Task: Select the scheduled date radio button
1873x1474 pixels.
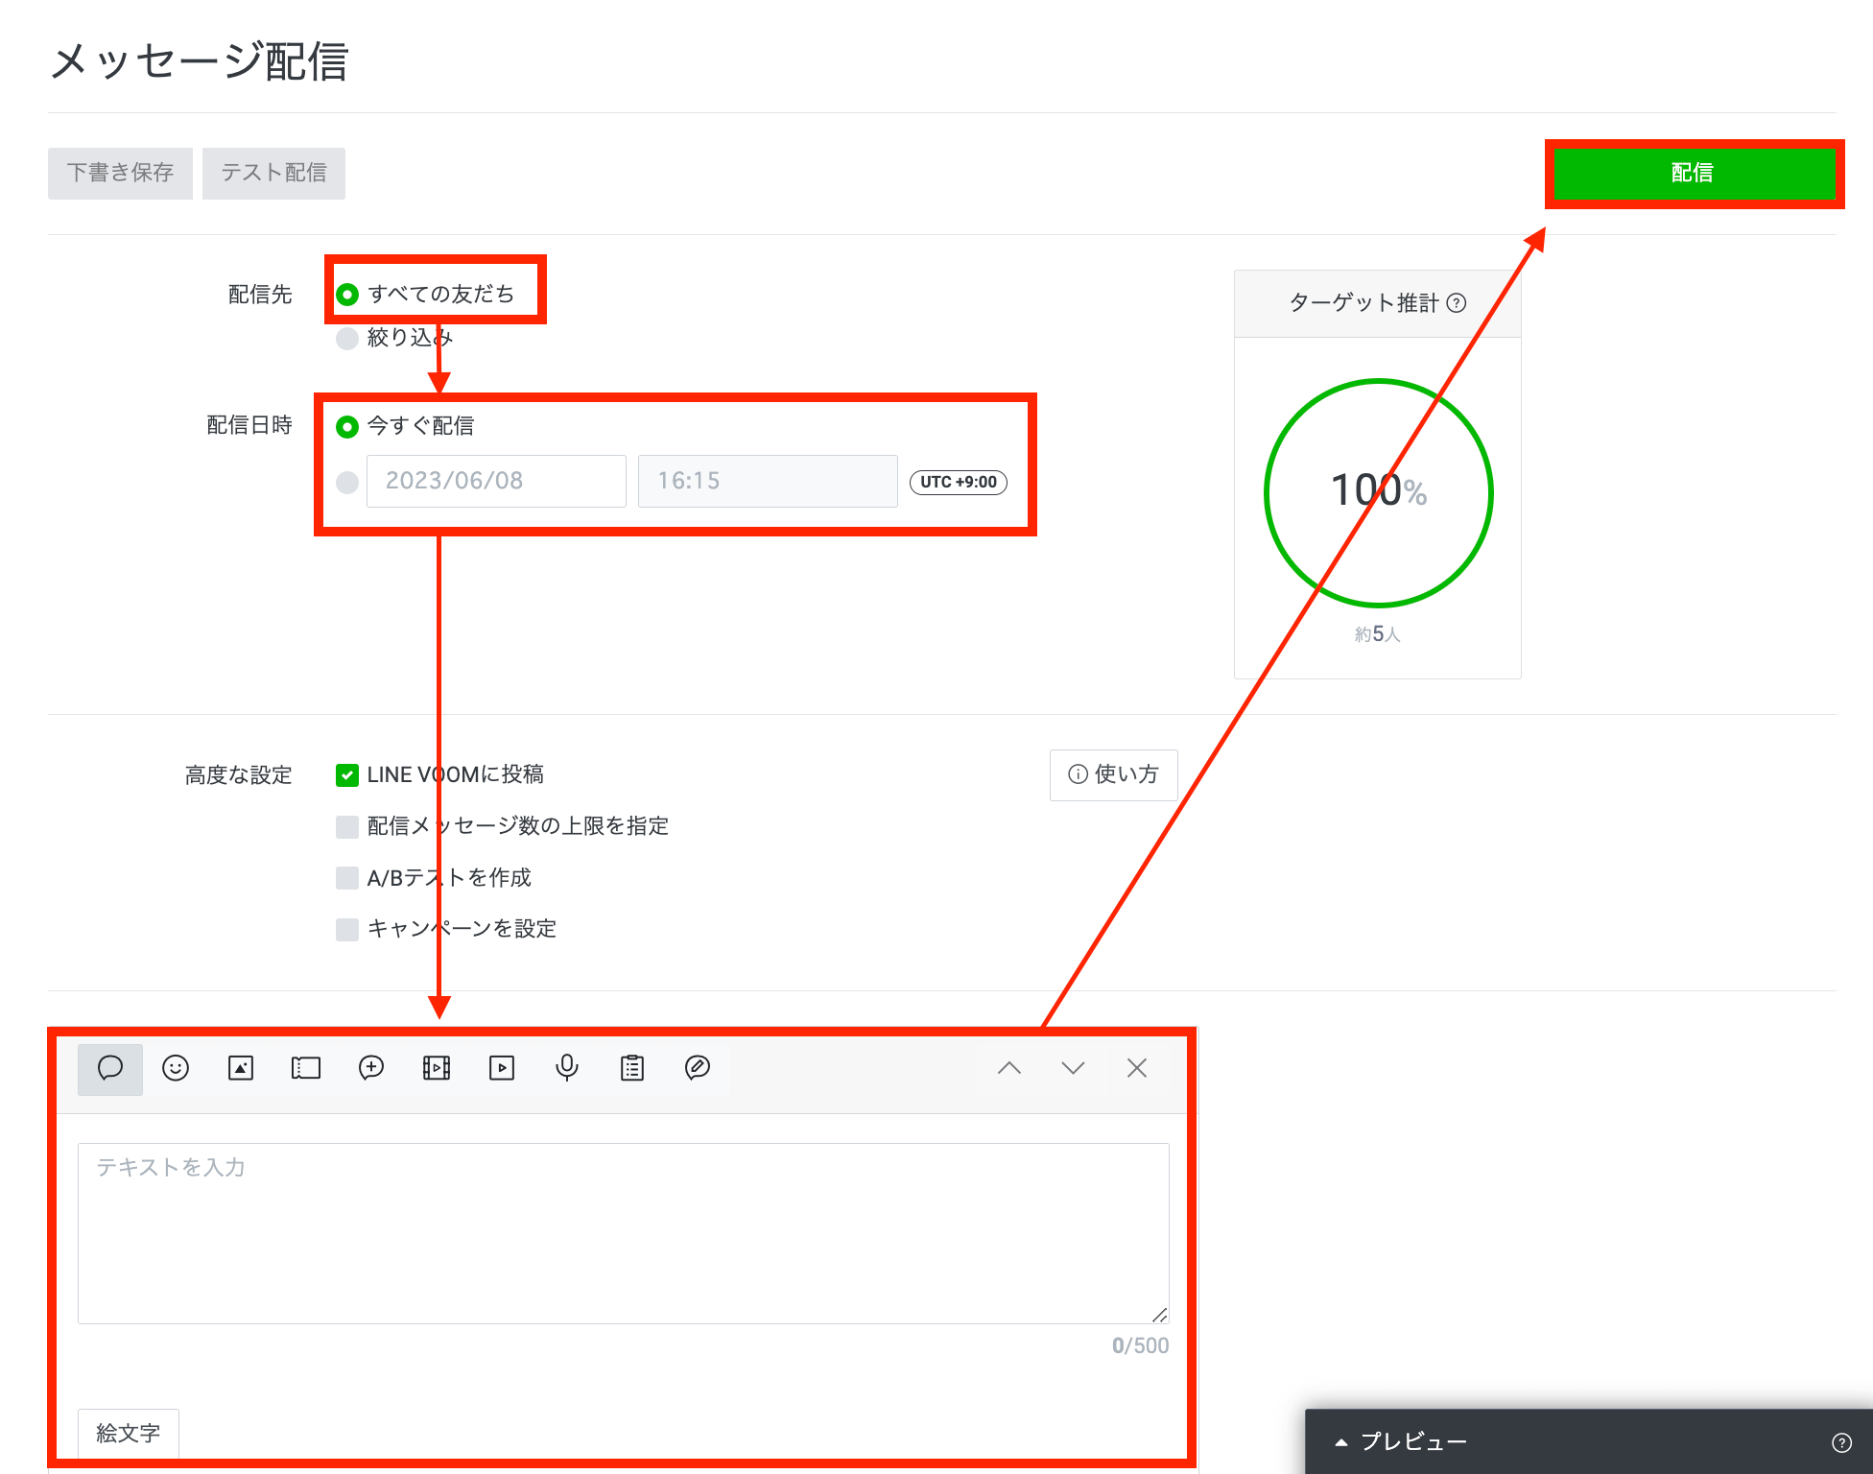Action: [347, 482]
